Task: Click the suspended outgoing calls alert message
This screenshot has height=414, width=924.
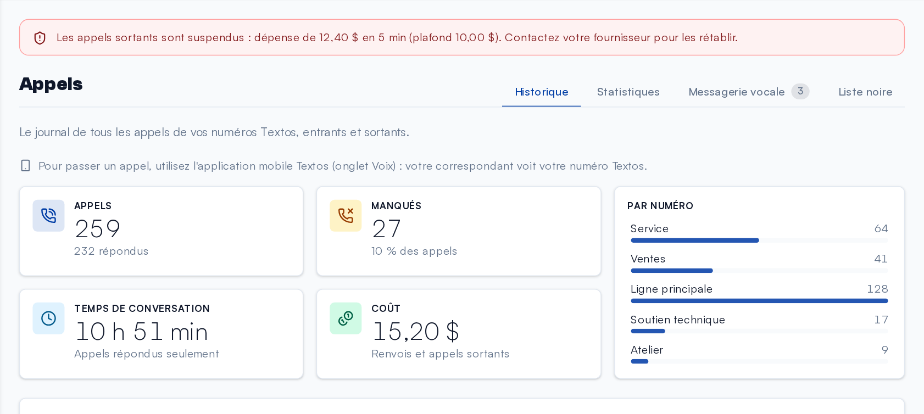Action: tap(397, 37)
